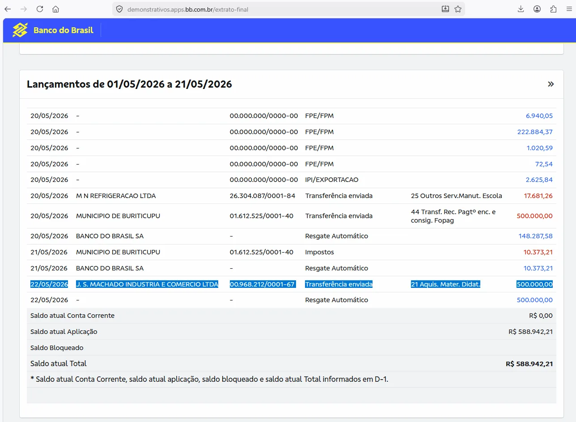
Task: Click the M N REFRIGERACAO LTDA entry
Action: 116,196
